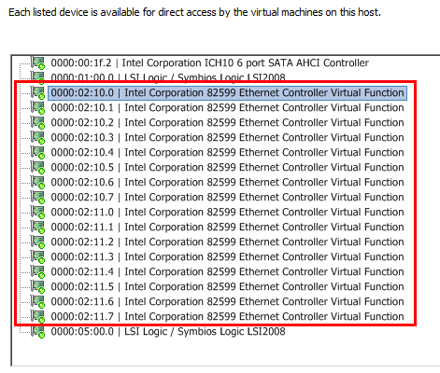Select row 0000:02:11.3 Ethernet Virtual Function
The width and height of the screenshot is (440, 373).
tap(227, 256)
